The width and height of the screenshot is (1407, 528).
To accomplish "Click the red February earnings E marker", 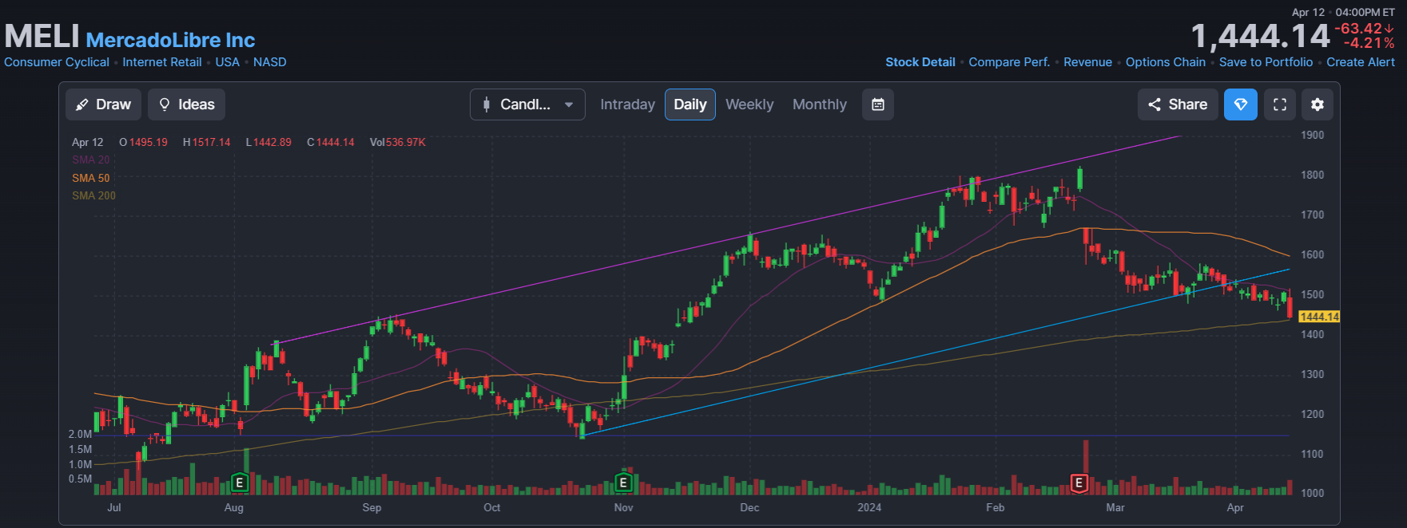I will point(1079,483).
